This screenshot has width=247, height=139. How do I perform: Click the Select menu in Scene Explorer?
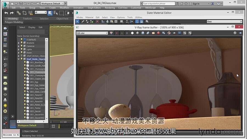coord(22,27)
